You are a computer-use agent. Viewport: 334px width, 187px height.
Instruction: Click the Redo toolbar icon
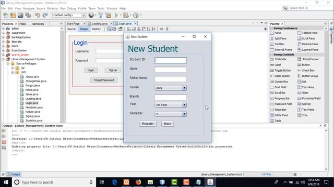[x=45, y=15]
